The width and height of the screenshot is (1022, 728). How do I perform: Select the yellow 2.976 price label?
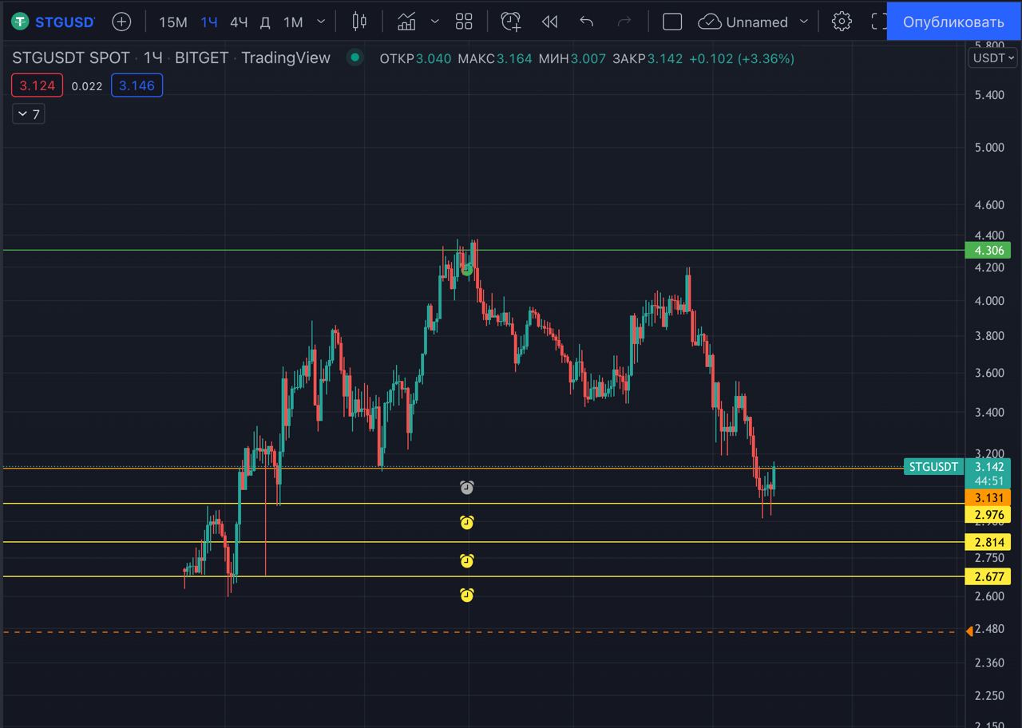coord(988,515)
